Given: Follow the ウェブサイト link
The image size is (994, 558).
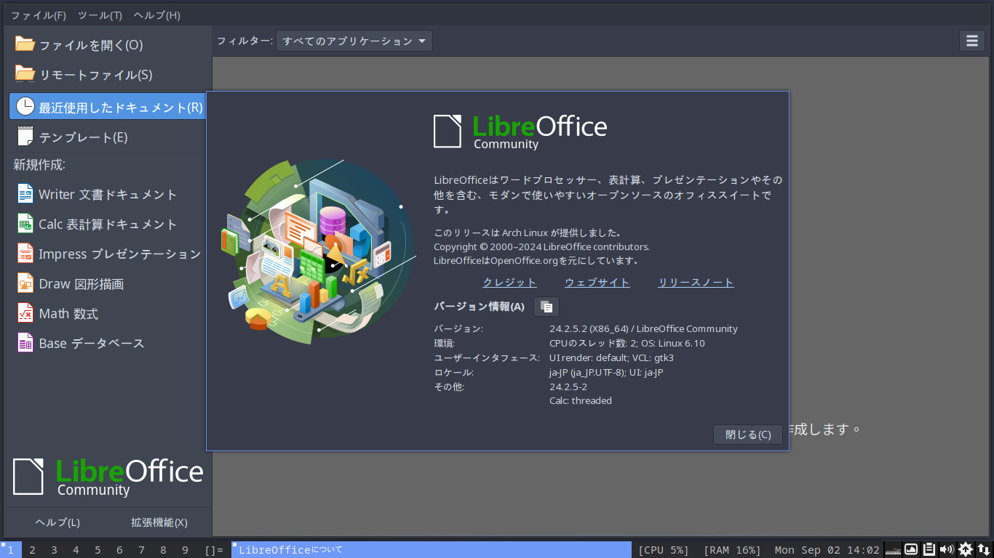Looking at the screenshot, I should 597,283.
